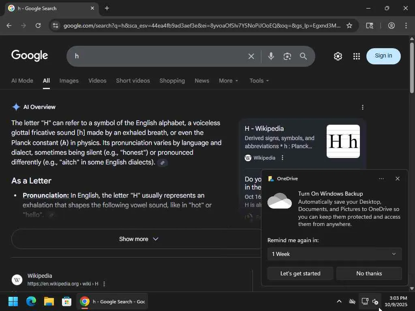Viewport: 415px width, 311px height.
Task: Launch Microsoft Edge from taskbar
Action: (31, 301)
